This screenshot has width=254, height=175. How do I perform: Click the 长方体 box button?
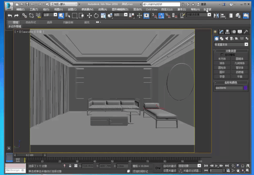222,59
